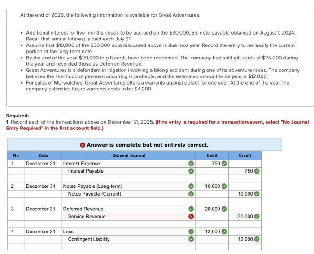Click red X icon beside Service Revenue
Image resolution: width=314 pixels, height=254 pixels.
coord(191,217)
